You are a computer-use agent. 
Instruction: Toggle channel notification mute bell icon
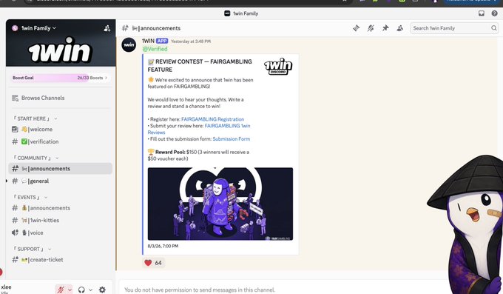click(x=371, y=28)
